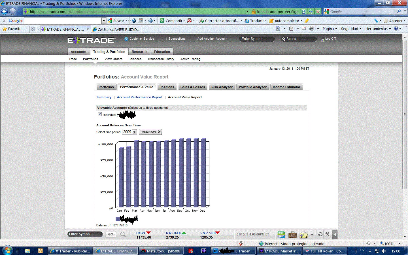Open MetaStock - [SP500] from the taskbar

click(x=161, y=251)
